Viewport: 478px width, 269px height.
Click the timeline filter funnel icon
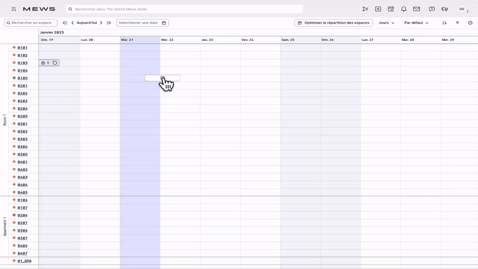458,23
